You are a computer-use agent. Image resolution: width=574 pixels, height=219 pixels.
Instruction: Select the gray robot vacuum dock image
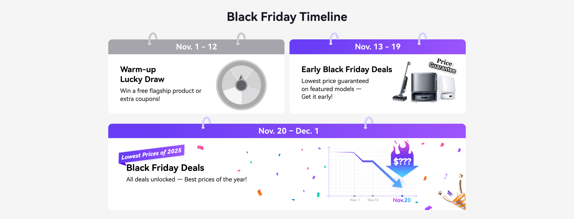tap(424, 87)
